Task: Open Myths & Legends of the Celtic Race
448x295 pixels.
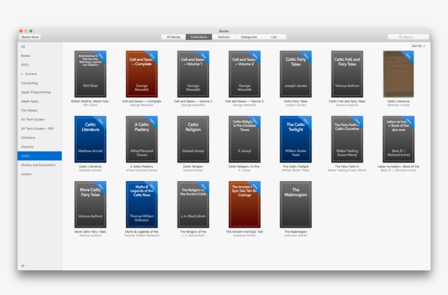Action: (142, 205)
